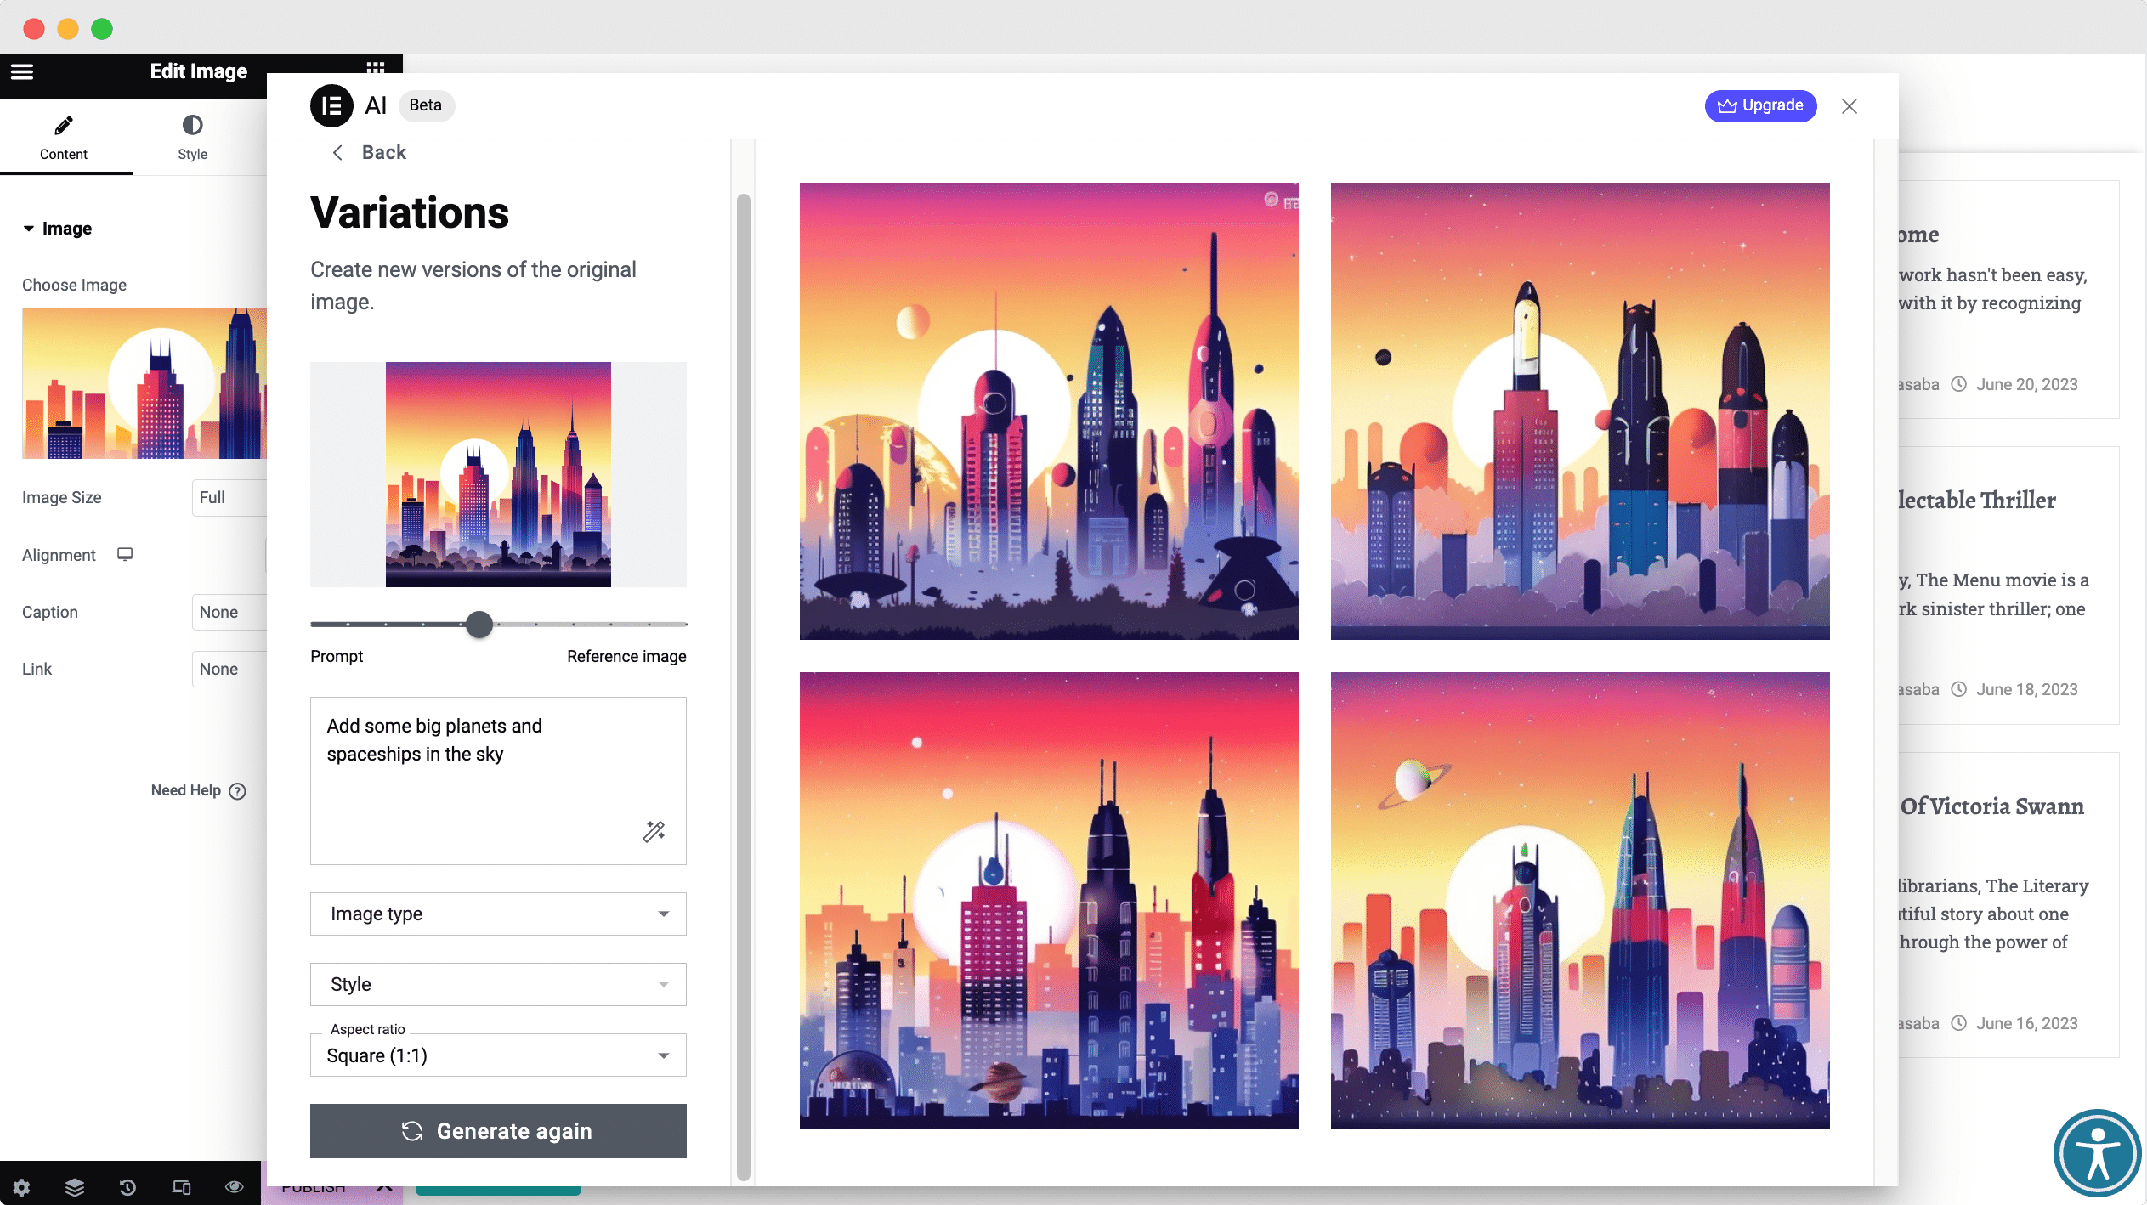This screenshot has width=2147, height=1205.
Task: Click the close X icon
Action: click(x=1850, y=106)
